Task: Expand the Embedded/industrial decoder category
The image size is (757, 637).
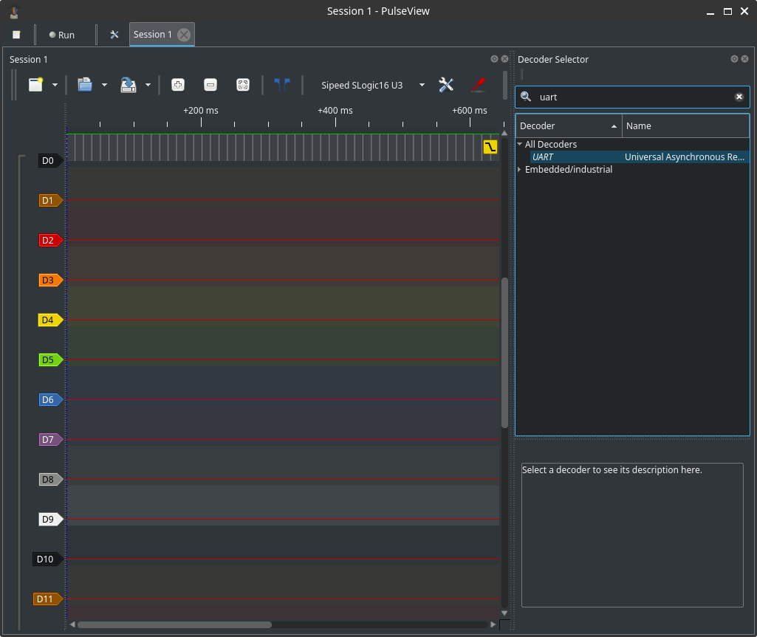Action: click(519, 170)
